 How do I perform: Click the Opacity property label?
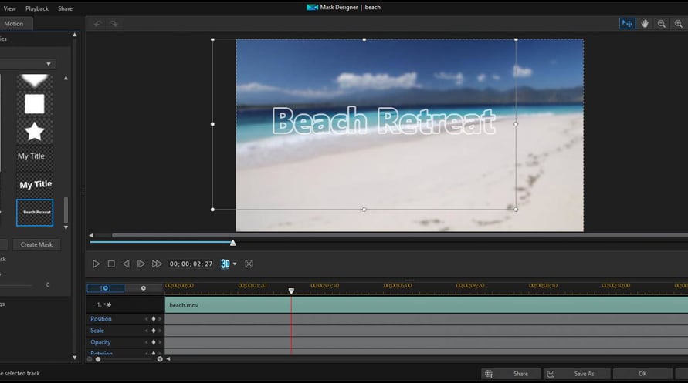tap(100, 342)
